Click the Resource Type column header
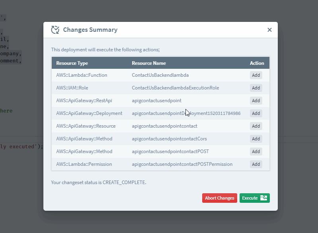The height and width of the screenshot is (233, 318). click(72, 63)
